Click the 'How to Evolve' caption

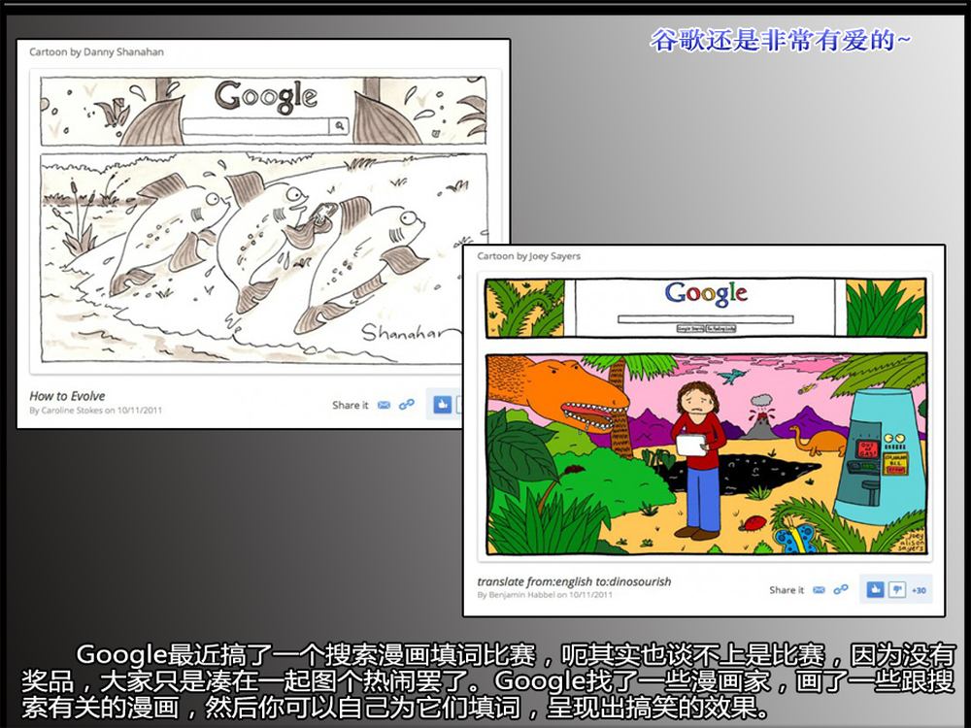(x=68, y=396)
